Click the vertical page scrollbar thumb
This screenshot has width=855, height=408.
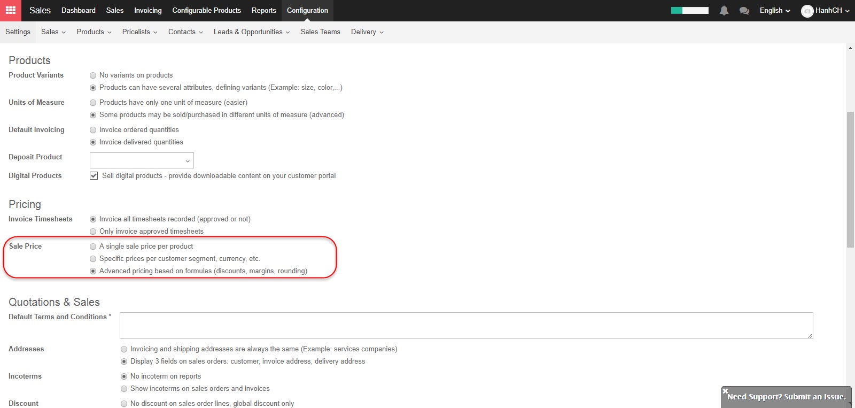851,179
